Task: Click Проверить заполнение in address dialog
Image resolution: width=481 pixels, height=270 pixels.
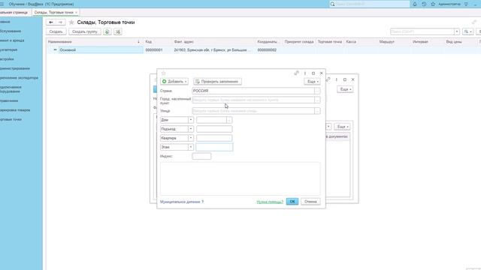Action: pos(217,82)
